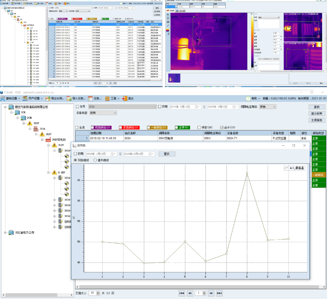This screenshot has width=327, height=299.
Task: Check the 全选 select-all checkbox
Action: coord(77,127)
